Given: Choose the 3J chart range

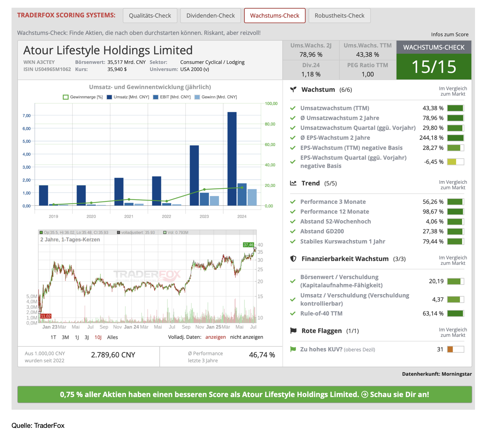Looking at the screenshot, I should coord(87,337).
